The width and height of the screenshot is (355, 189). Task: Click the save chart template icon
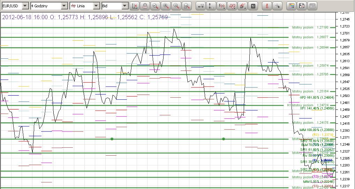[302, 6]
